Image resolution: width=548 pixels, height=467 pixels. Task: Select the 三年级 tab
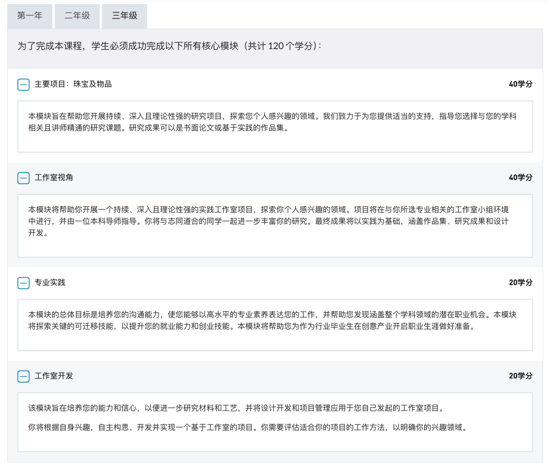point(124,16)
